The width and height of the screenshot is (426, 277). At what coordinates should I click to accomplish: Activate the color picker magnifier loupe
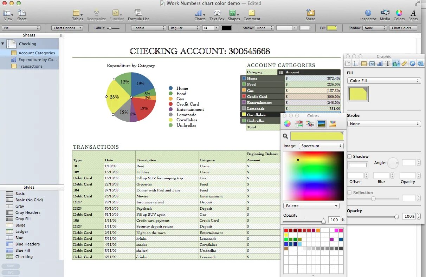coord(285,136)
